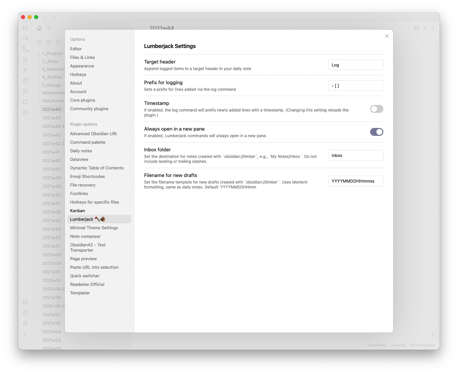Click '14 words' in status bar
Viewport: 458px width, 374px height.
point(398,345)
